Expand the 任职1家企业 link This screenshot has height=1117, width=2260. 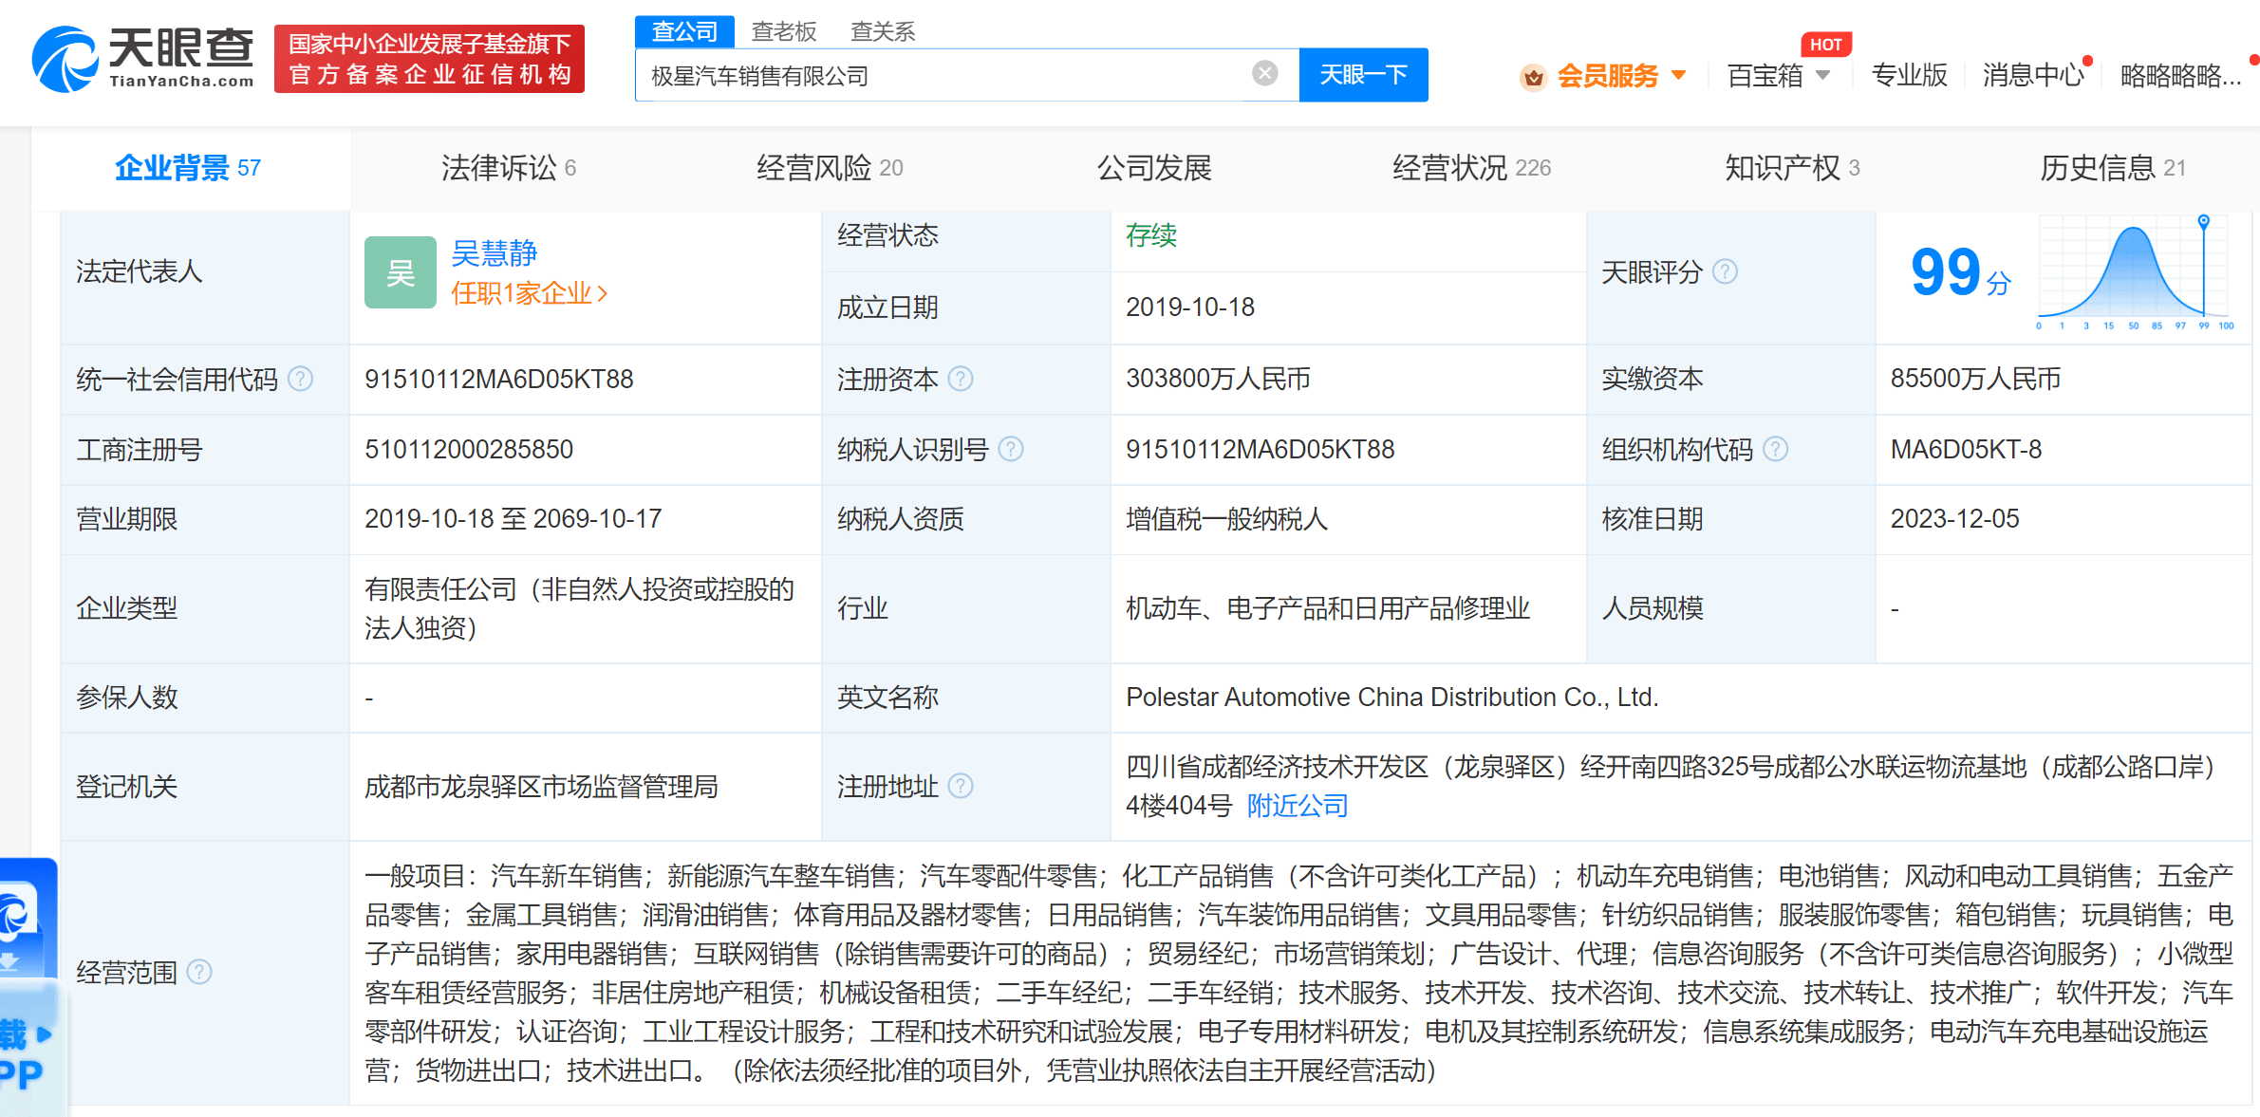point(529,293)
